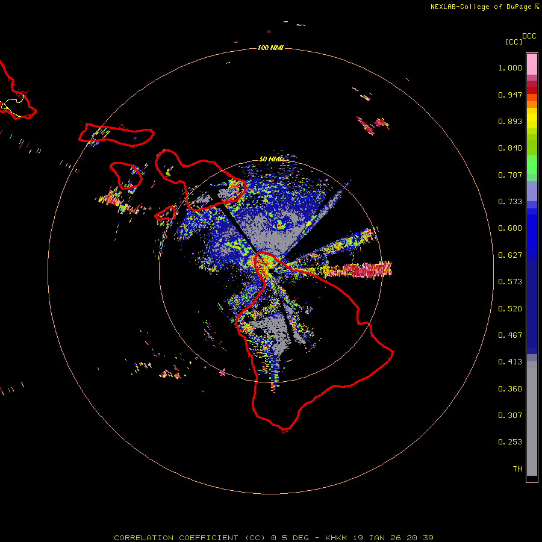
Task: Click the DCC legend title
Action: pyautogui.click(x=529, y=36)
